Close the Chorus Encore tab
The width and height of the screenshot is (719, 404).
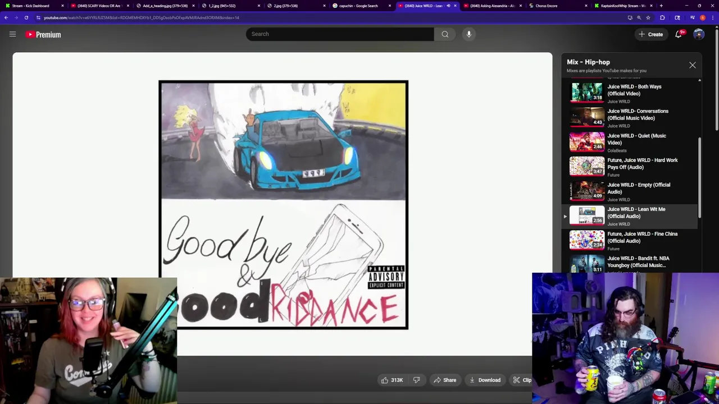pos(586,6)
